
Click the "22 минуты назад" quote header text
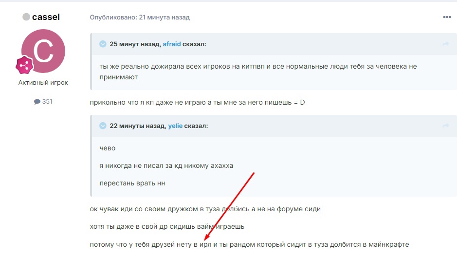click(137, 126)
